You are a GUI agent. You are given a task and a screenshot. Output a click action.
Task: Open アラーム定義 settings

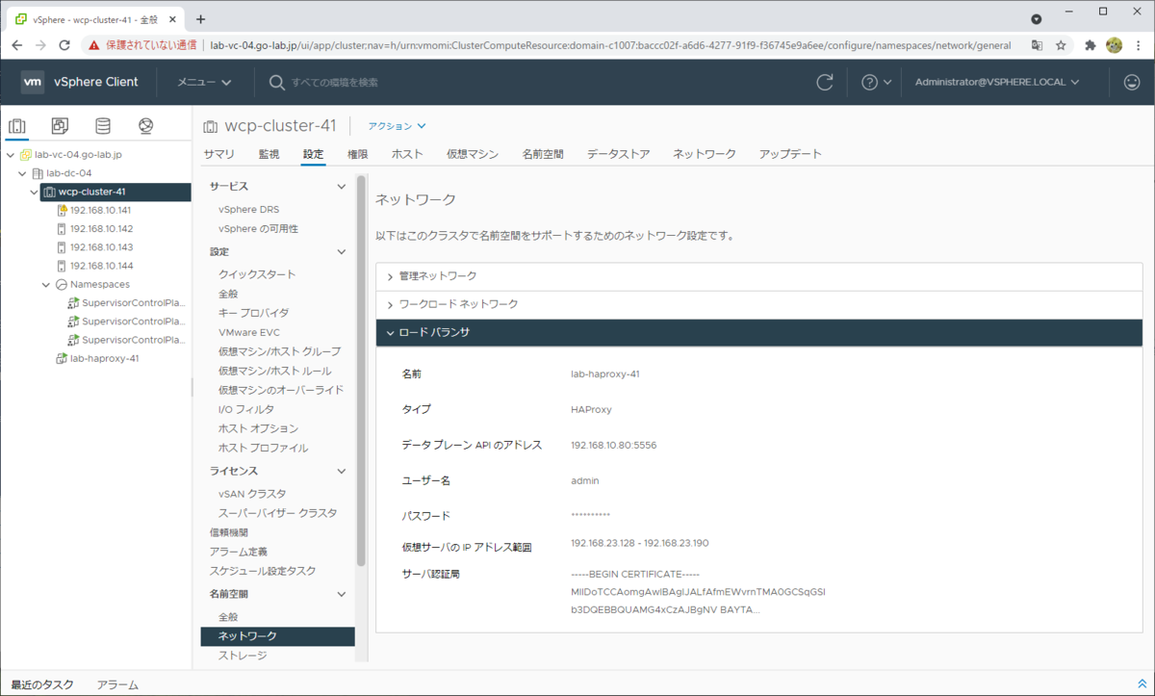coord(239,552)
